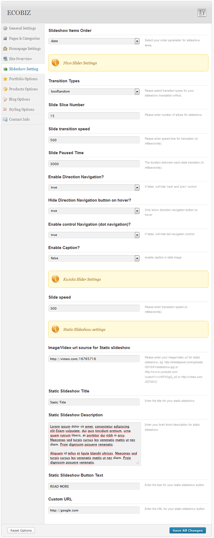Click the Contact Info envelope icon
The width and height of the screenshot is (214, 538).
click(5, 119)
